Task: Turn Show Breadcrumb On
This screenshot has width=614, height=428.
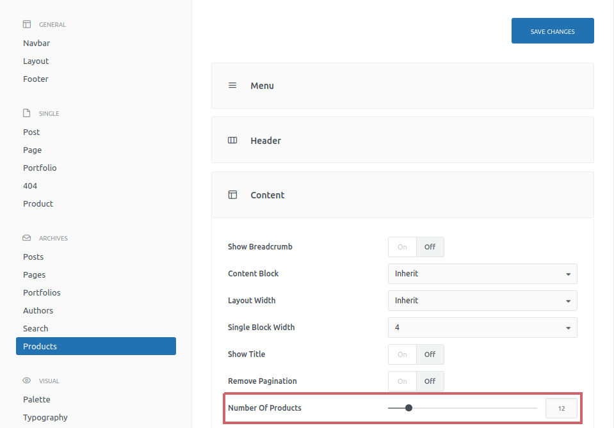Action: point(402,247)
